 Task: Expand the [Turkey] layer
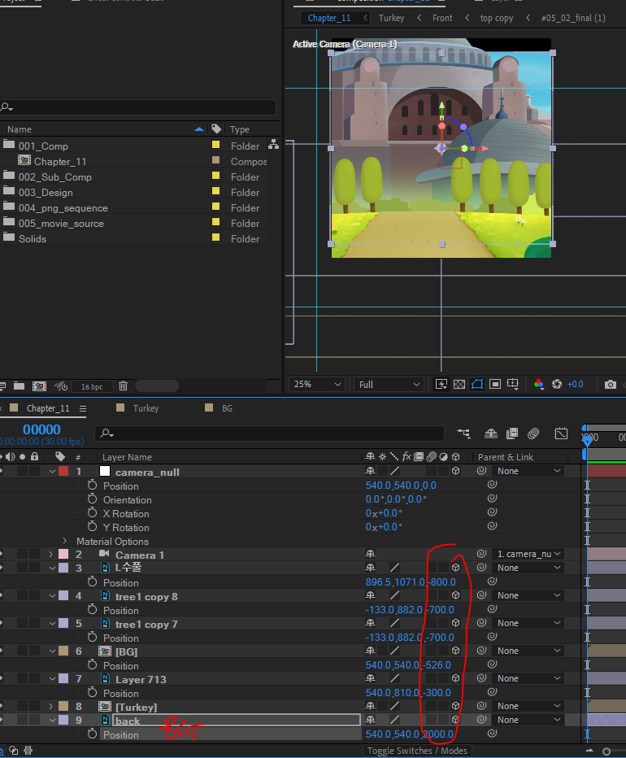[50, 706]
